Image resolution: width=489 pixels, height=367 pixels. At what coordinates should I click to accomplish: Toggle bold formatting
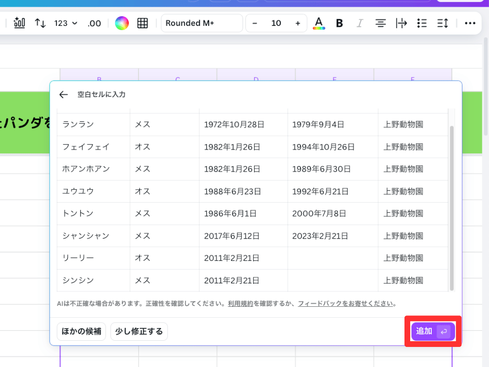[x=340, y=23]
